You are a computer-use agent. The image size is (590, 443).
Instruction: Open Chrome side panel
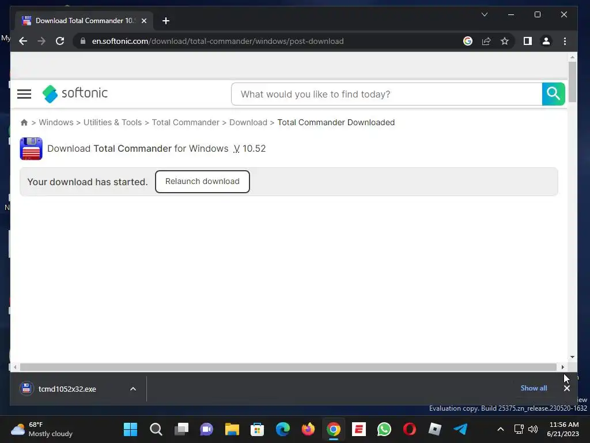(x=528, y=41)
